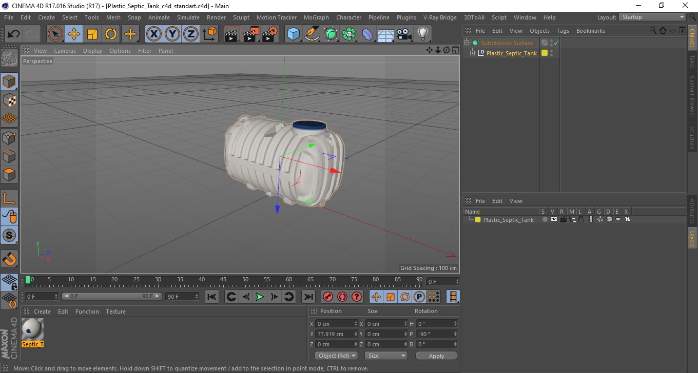
Task: Toggle the Plastic_Septic_Tank layer solo dot
Action: (x=545, y=219)
